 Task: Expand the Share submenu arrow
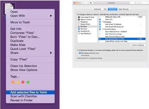point(51,53)
